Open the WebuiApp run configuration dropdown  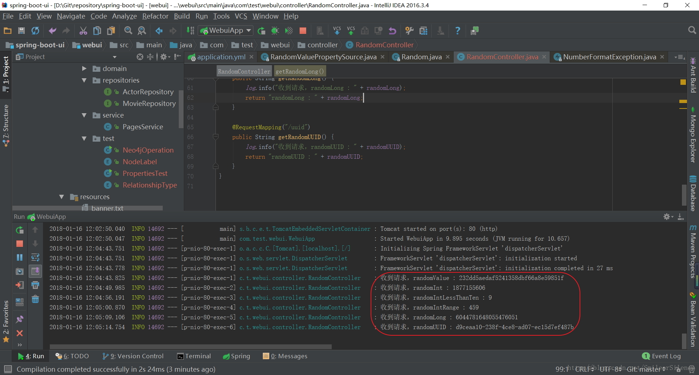click(x=226, y=31)
